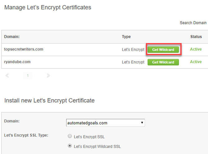Click the Domain column header

point(12,37)
